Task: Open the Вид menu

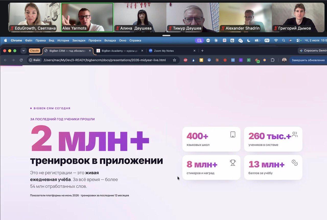Action: coord(51,40)
